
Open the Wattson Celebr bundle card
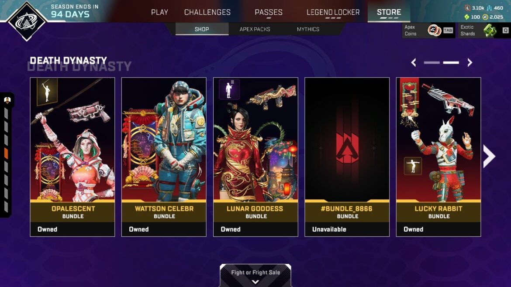[164, 157]
